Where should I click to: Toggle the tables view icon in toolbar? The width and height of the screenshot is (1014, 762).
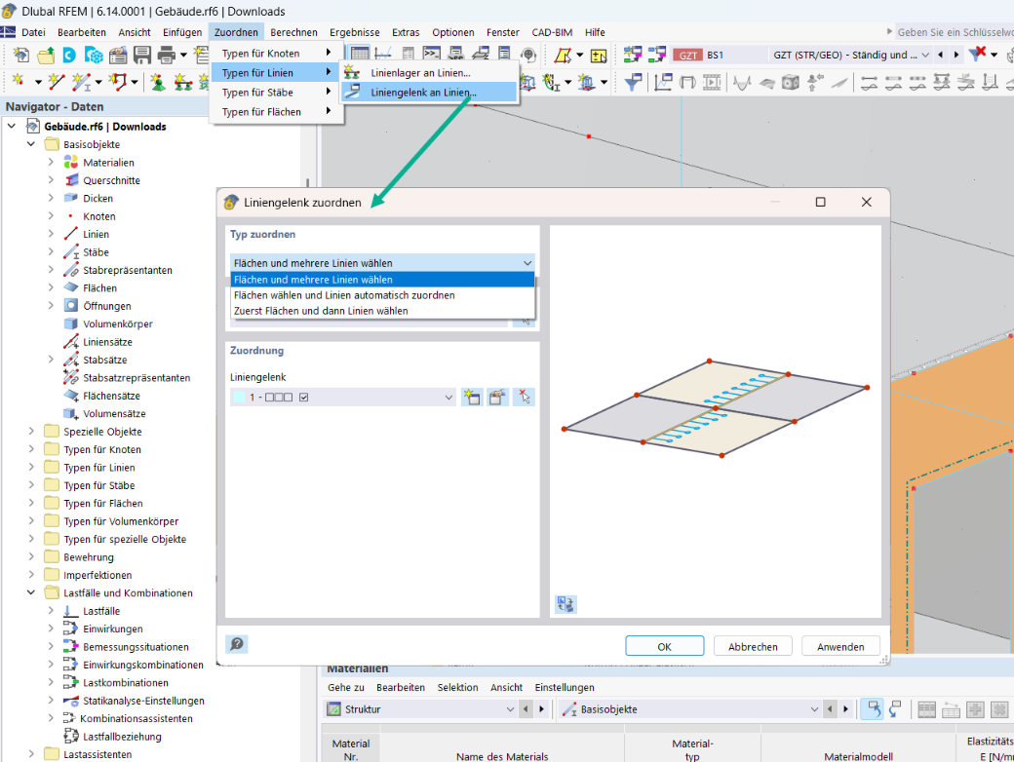[x=360, y=55]
